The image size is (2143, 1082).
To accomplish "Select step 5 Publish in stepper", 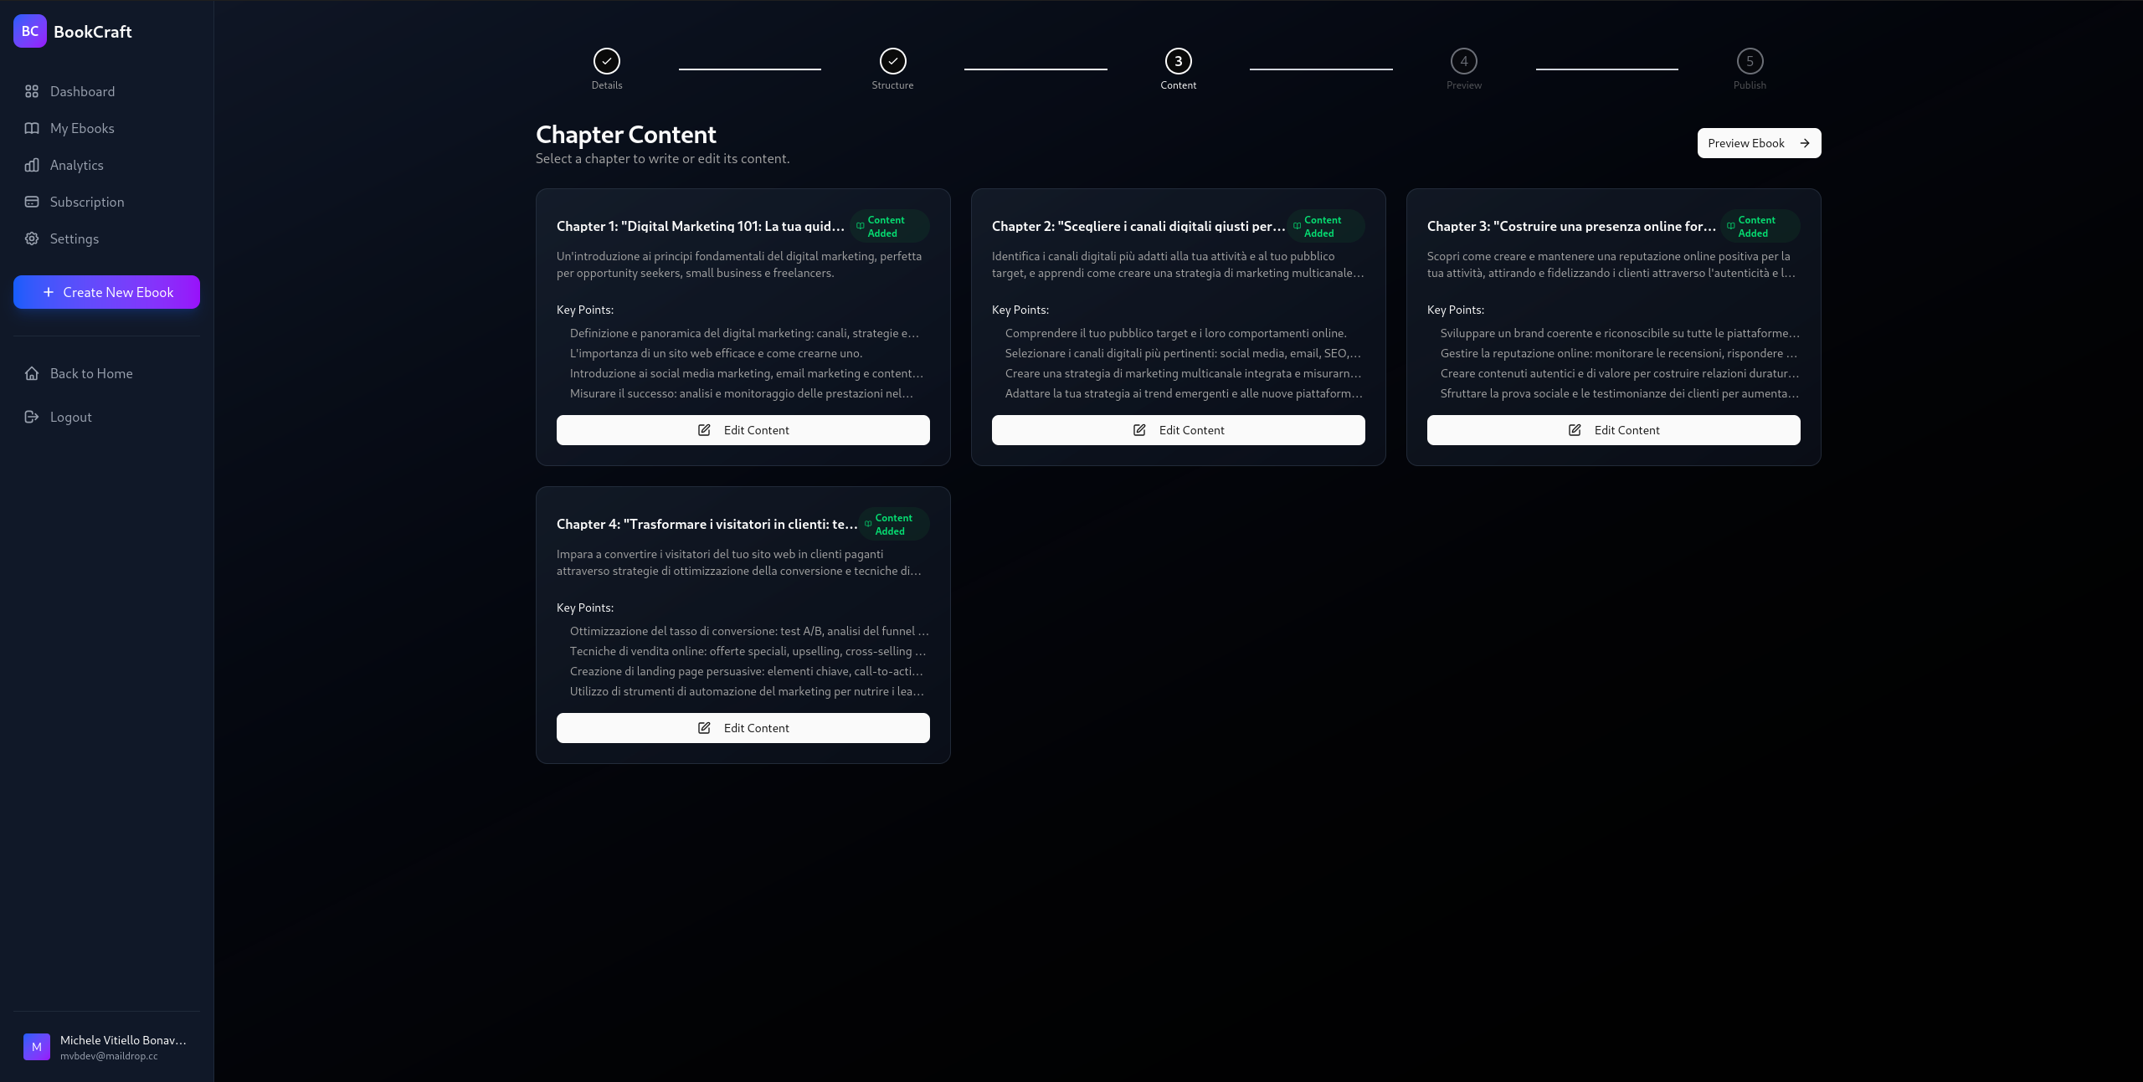I will tap(1750, 61).
